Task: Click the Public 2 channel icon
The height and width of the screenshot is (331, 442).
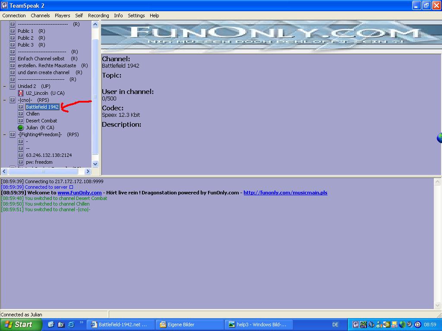Action: coord(13,38)
